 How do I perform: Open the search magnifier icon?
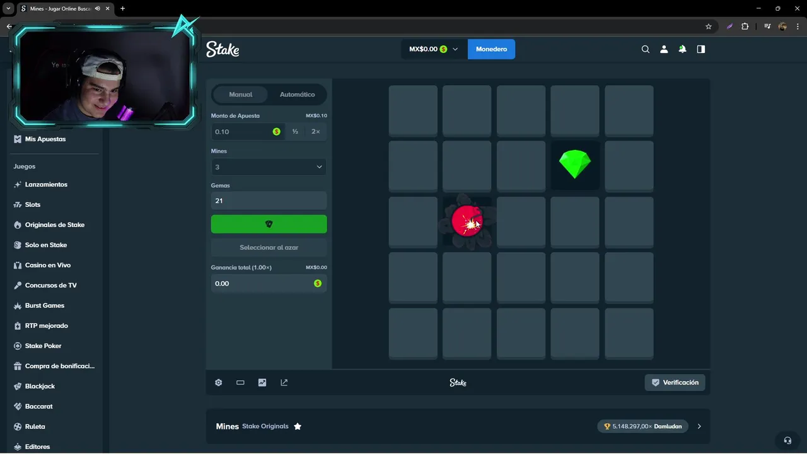click(x=645, y=49)
